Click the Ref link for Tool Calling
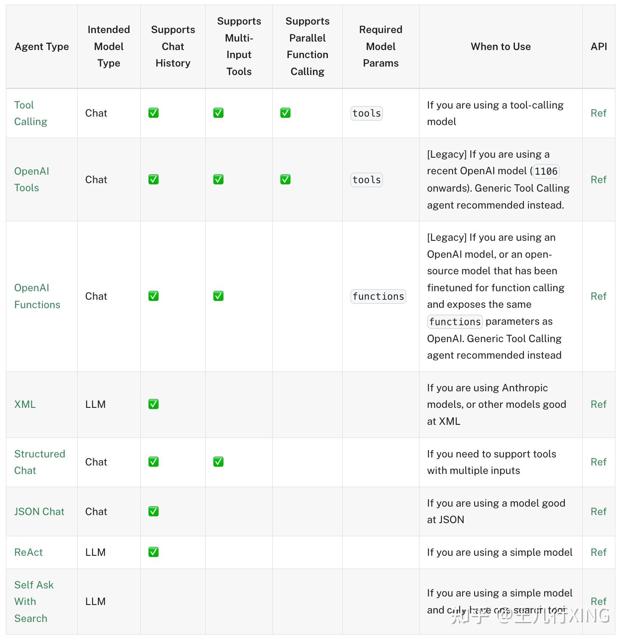Screen dimensions: 626x641 coord(598,113)
